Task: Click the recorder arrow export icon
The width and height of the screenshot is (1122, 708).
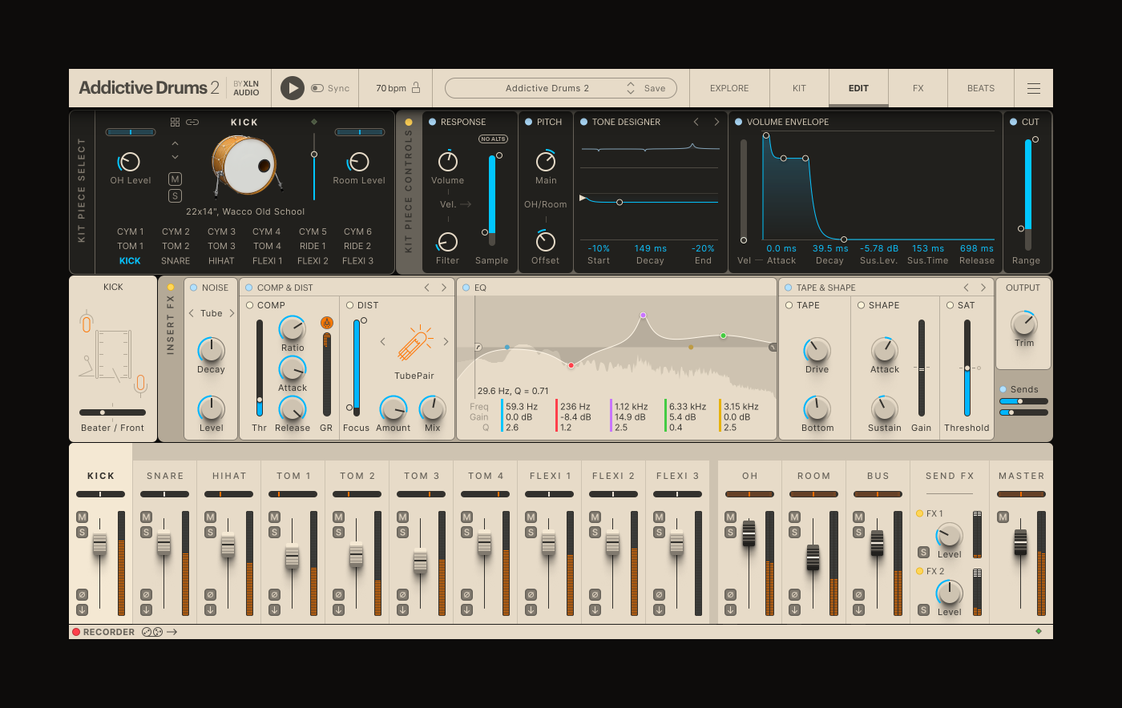Action: click(172, 632)
